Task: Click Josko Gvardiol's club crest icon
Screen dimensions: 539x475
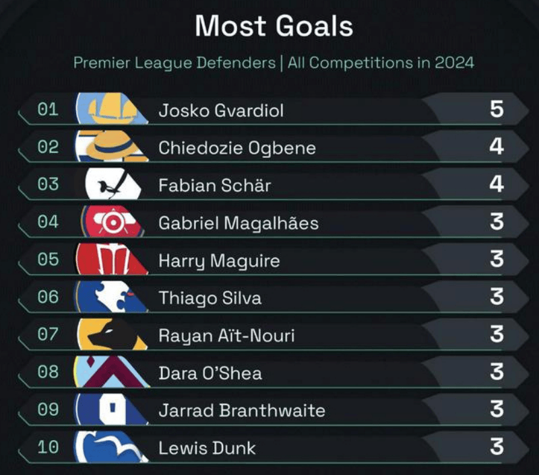Action: click(x=112, y=108)
